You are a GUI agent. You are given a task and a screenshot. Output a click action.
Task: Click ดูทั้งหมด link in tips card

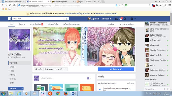pyautogui.click(x=130, y=84)
